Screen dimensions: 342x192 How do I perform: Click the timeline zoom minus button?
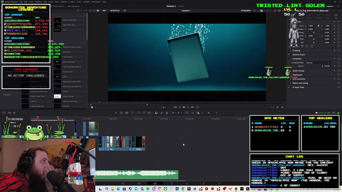click(202, 113)
